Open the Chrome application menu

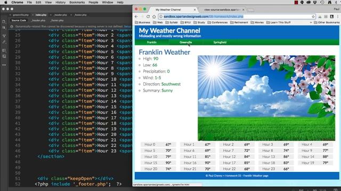click(x=17, y=2)
